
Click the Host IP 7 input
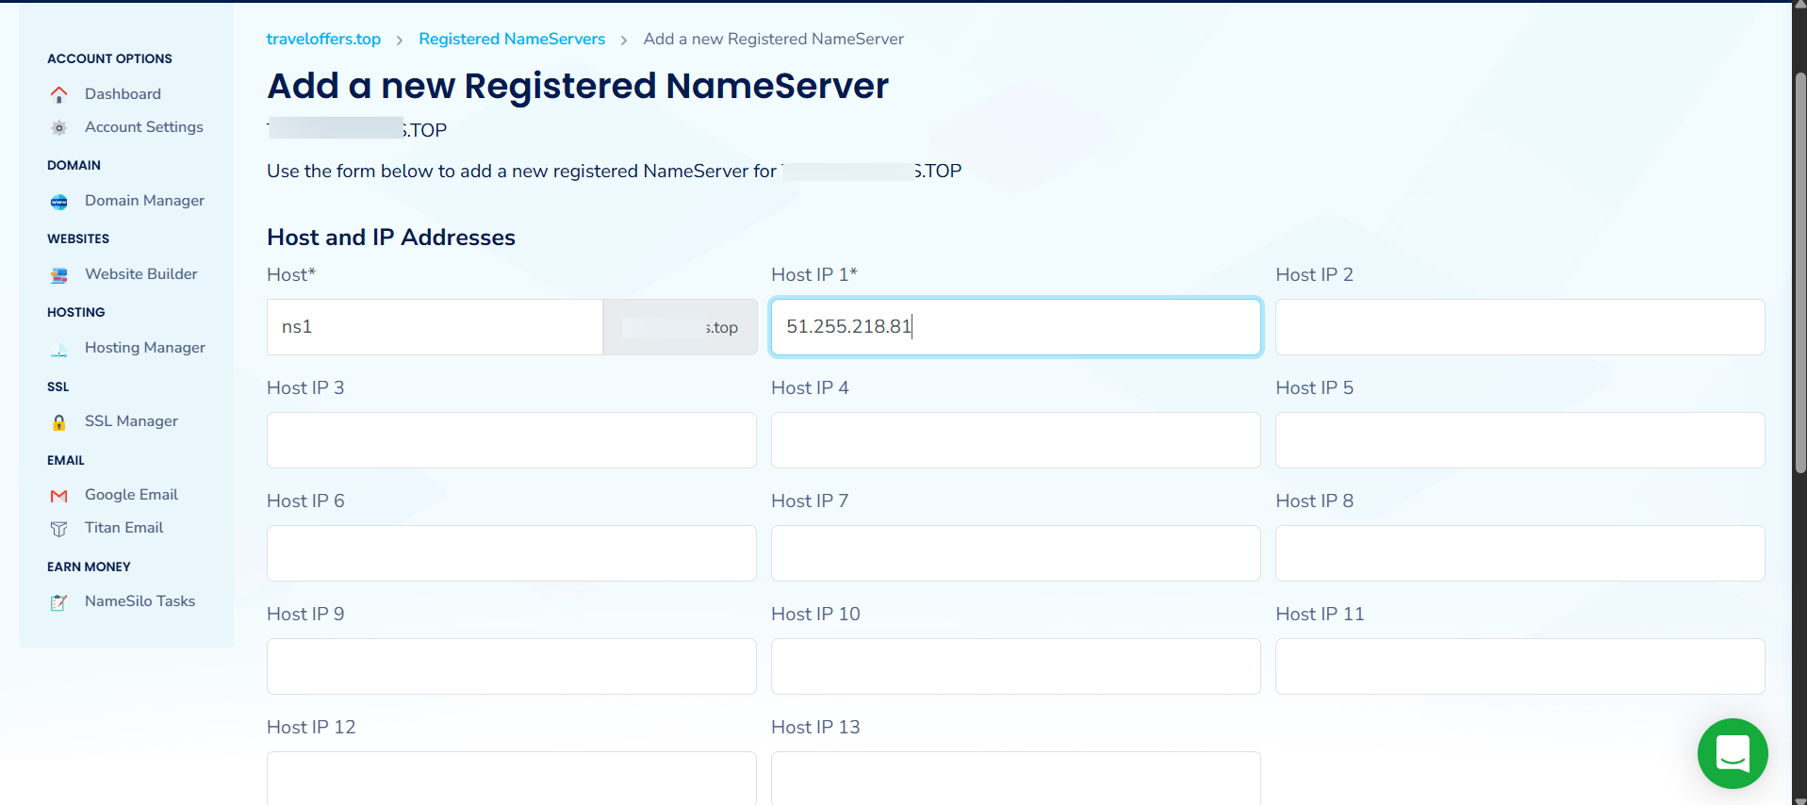coord(1016,553)
